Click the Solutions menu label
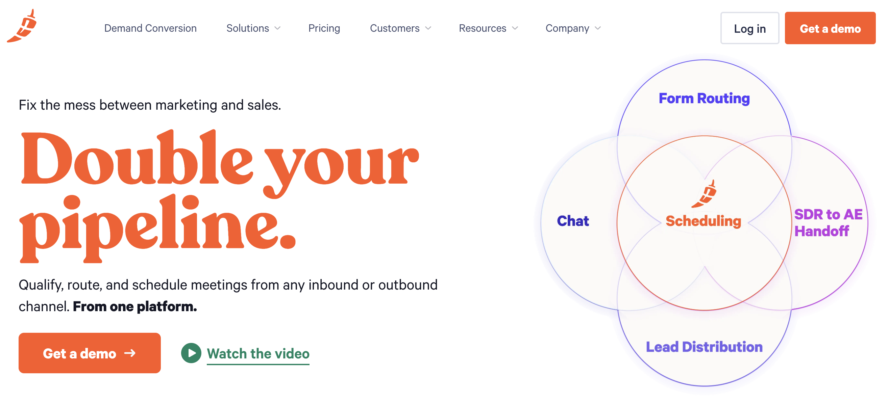Screen dimensions: 888x405 click(x=247, y=28)
